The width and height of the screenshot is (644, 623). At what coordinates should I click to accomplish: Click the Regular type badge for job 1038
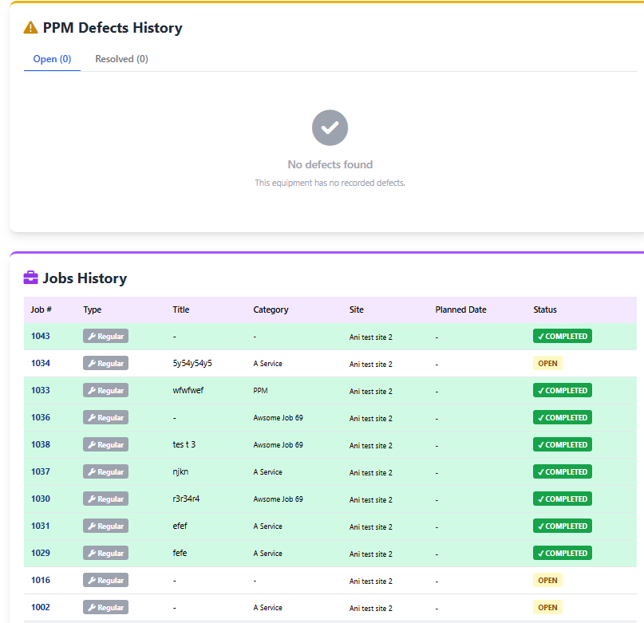105,444
